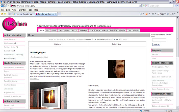Image resolution: width=179 pixels, height=112 pixels.
Task: Select the Forum navigation tab
Action: pyautogui.click(x=54, y=30)
